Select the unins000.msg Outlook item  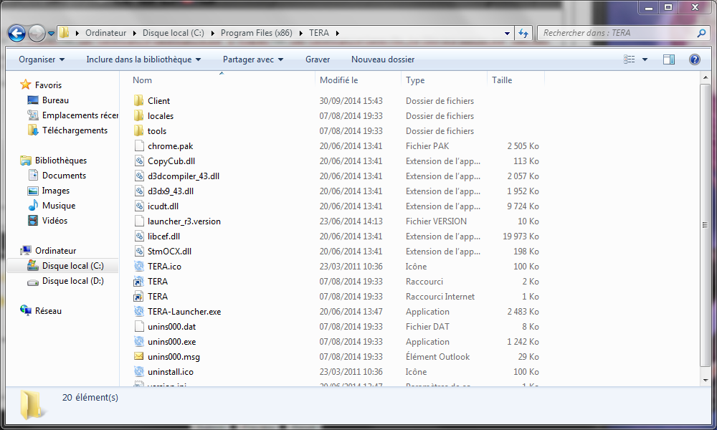click(x=174, y=357)
